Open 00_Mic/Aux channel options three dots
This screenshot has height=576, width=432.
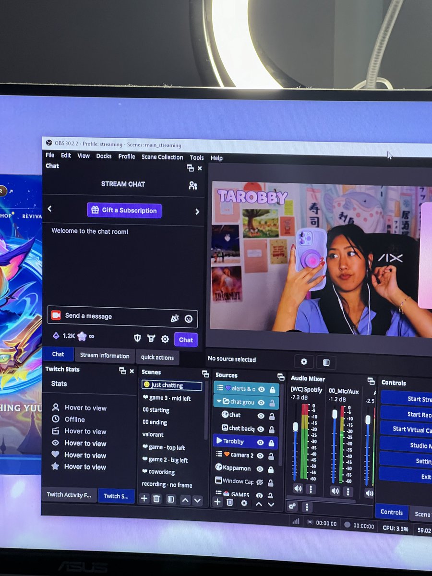click(x=348, y=491)
